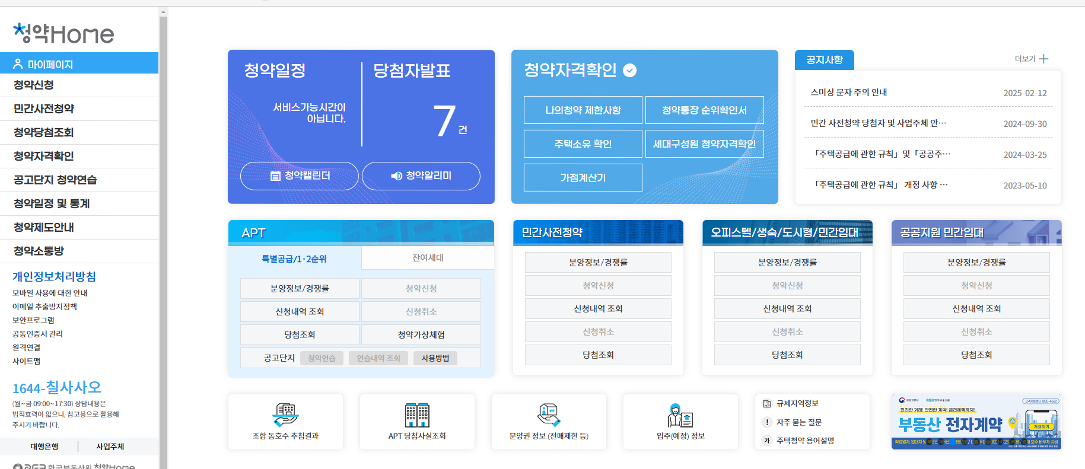1085x469 pixels.
Task: Click the 청약Home logo
Action: click(63, 34)
